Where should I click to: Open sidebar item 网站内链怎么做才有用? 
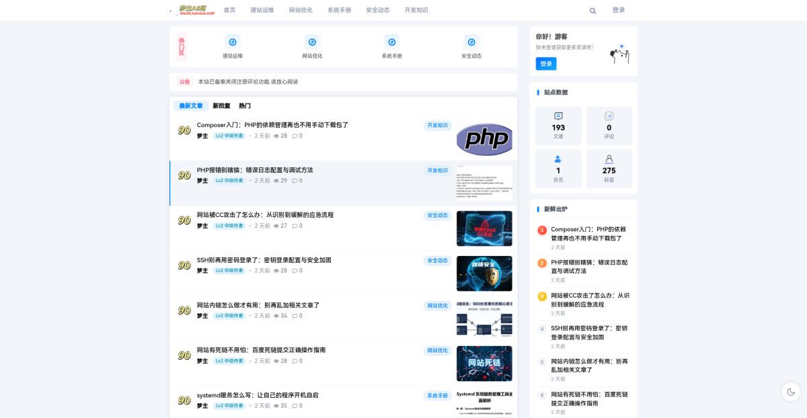coord(589,366)
